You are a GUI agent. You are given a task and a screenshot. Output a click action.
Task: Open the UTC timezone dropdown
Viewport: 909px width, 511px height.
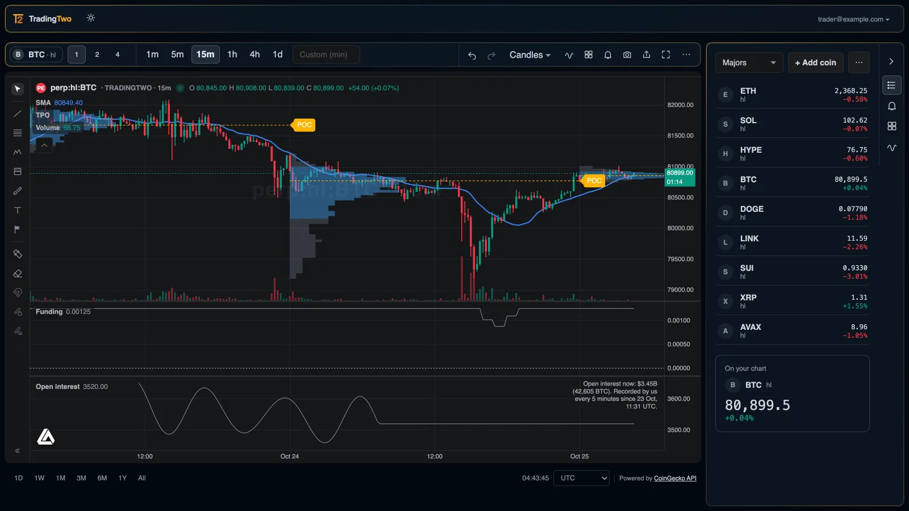tap(581, 478)
